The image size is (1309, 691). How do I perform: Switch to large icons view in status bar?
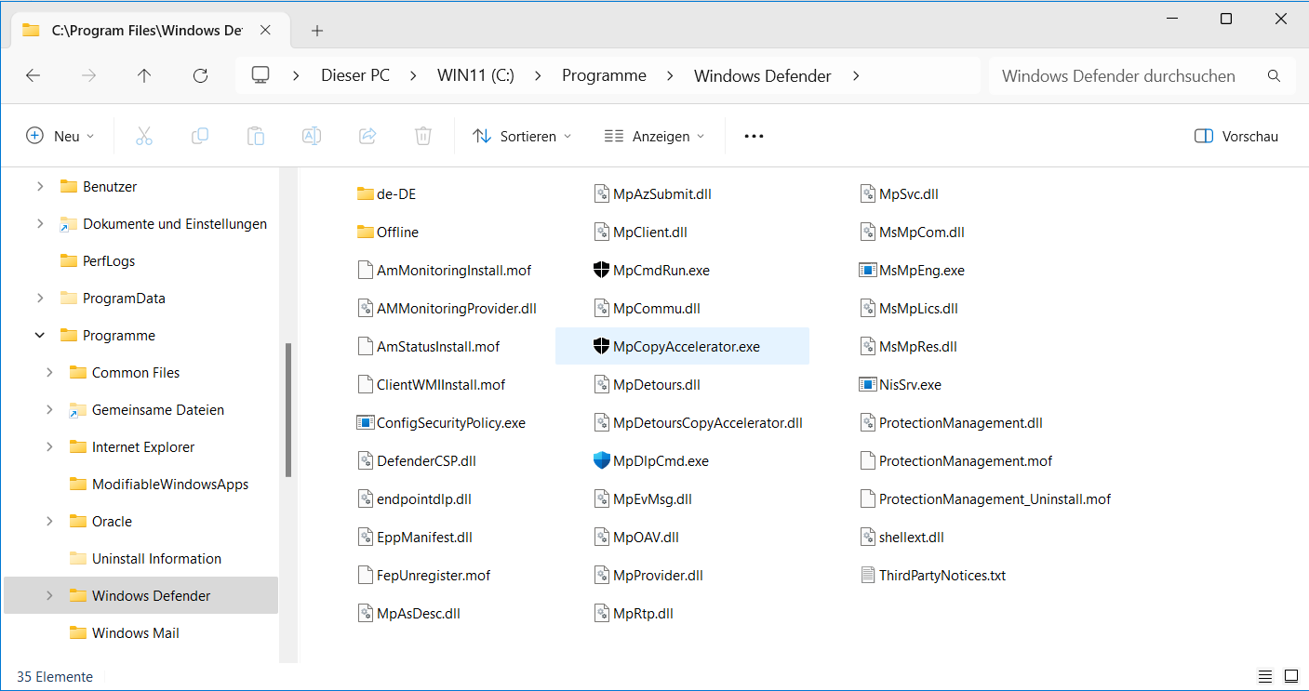[1291, 676]
